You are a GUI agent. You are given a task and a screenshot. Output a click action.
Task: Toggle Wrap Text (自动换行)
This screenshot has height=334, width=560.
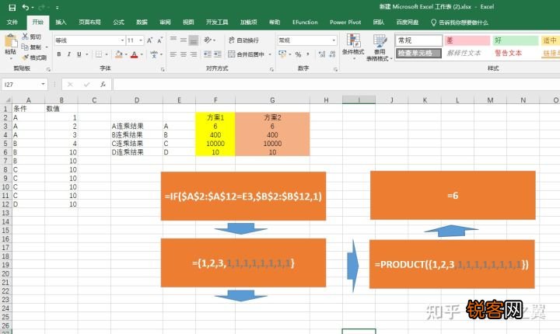tap(243, 40)
